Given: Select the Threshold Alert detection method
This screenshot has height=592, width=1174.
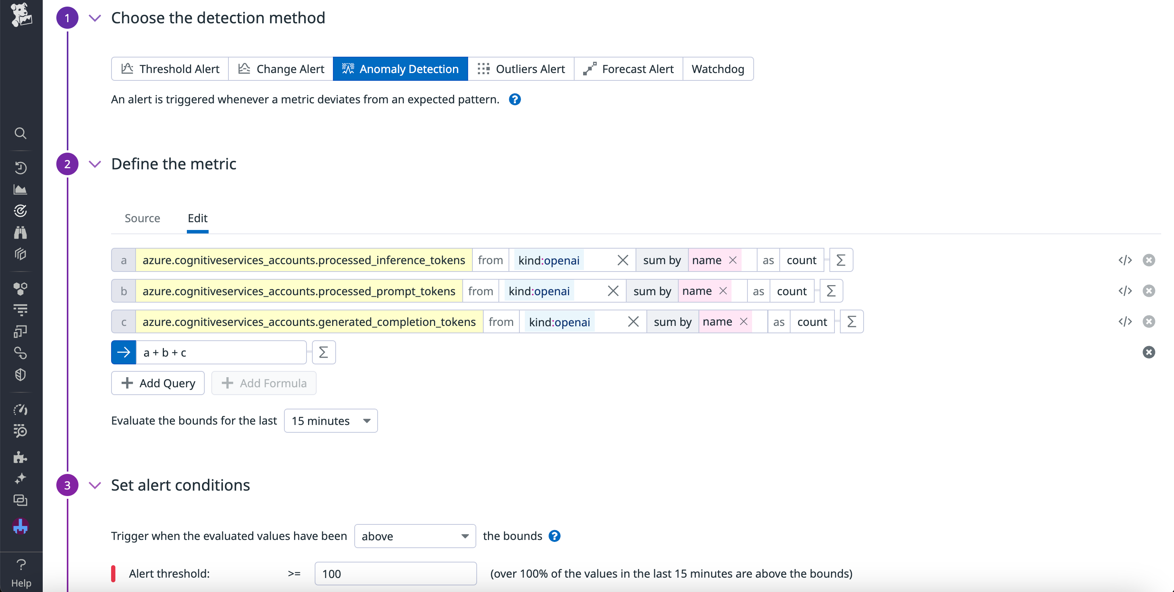Looking at the screenshot, I should point(169,68).
